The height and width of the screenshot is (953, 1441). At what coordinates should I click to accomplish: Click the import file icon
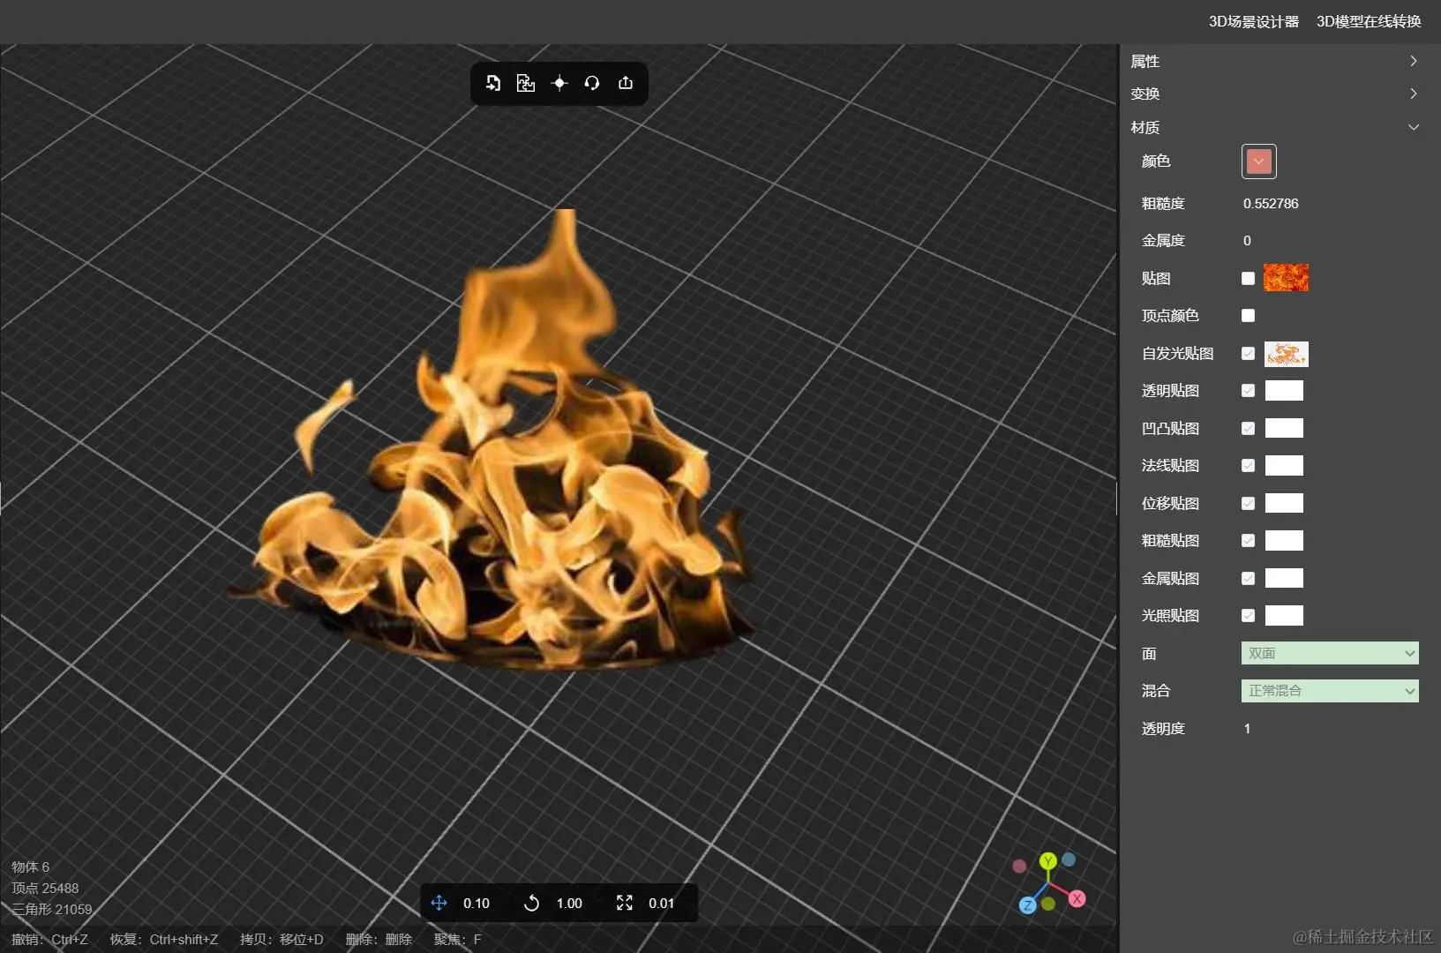(493, 83)
